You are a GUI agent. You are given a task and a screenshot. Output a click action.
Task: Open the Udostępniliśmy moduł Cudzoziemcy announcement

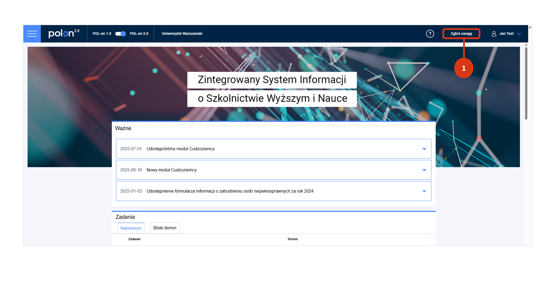(x=180, y=149)
